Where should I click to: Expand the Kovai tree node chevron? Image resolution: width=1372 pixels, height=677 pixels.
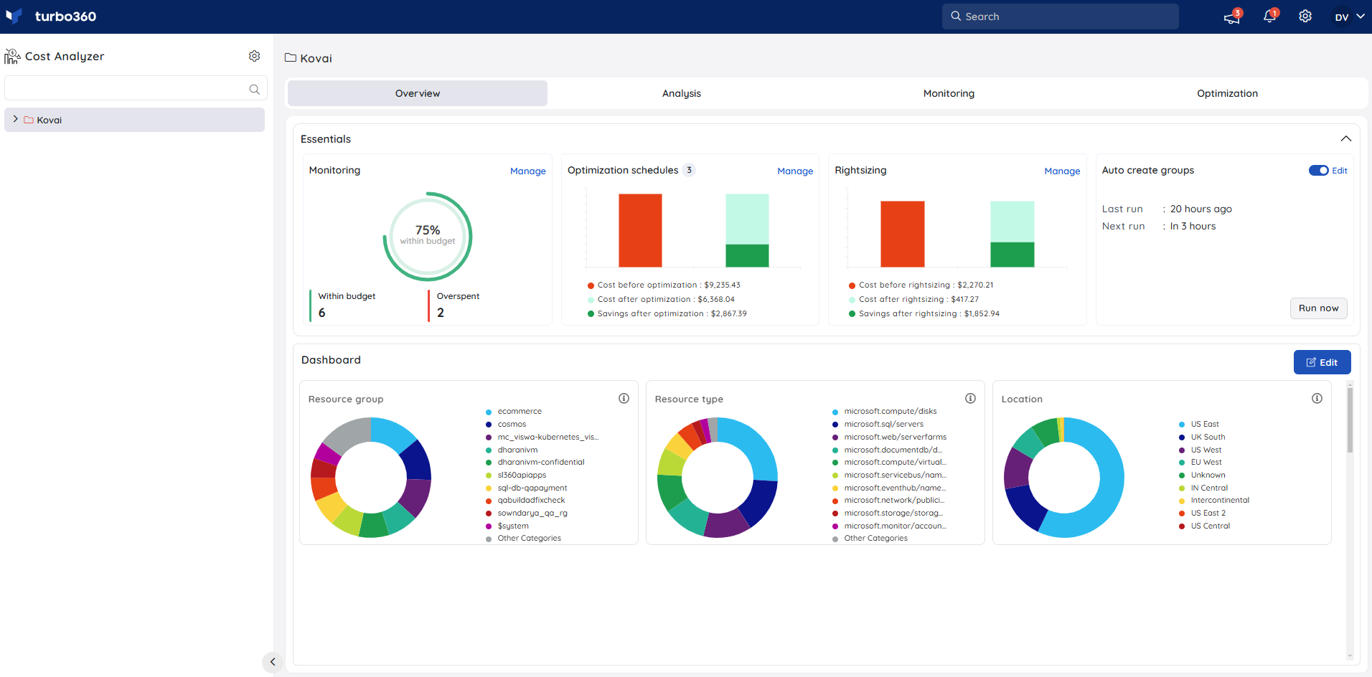(15, 119)
